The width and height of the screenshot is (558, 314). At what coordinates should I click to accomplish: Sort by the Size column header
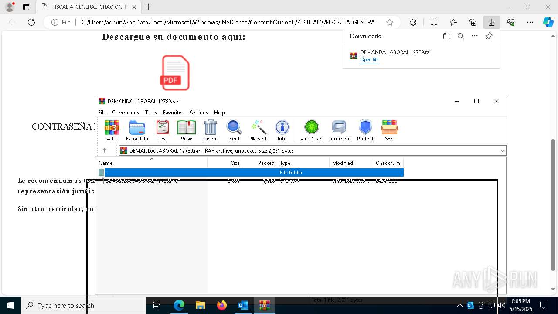[225, 163]
